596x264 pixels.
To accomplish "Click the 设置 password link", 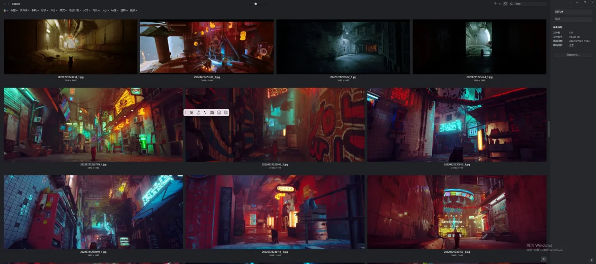I will pos(571,45).
